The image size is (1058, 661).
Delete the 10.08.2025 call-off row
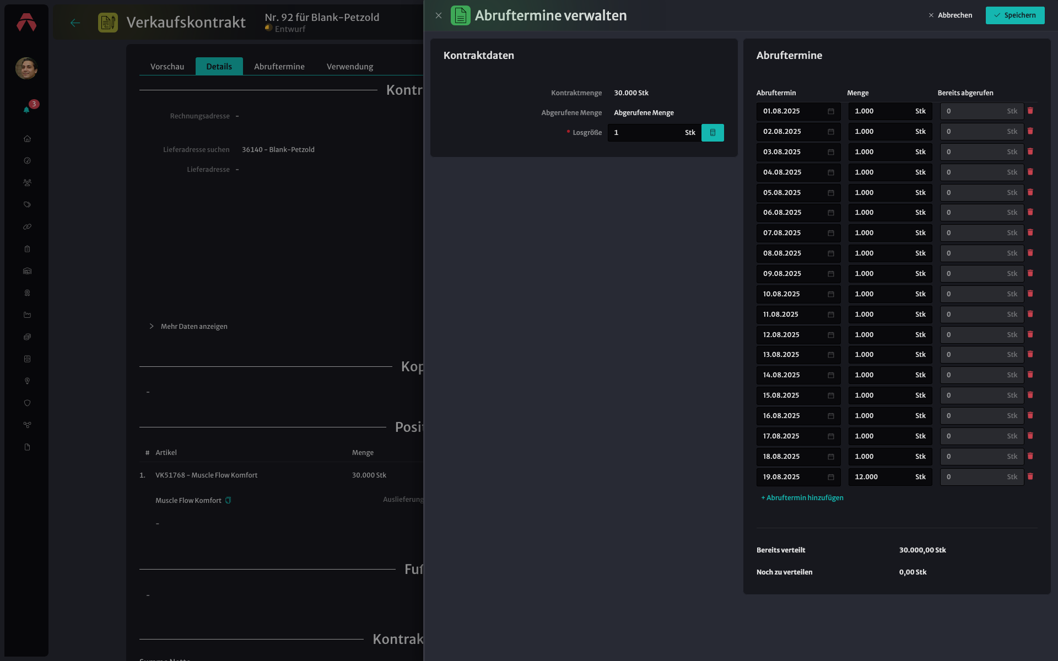pyautogui.click(x=1030, y=294)
